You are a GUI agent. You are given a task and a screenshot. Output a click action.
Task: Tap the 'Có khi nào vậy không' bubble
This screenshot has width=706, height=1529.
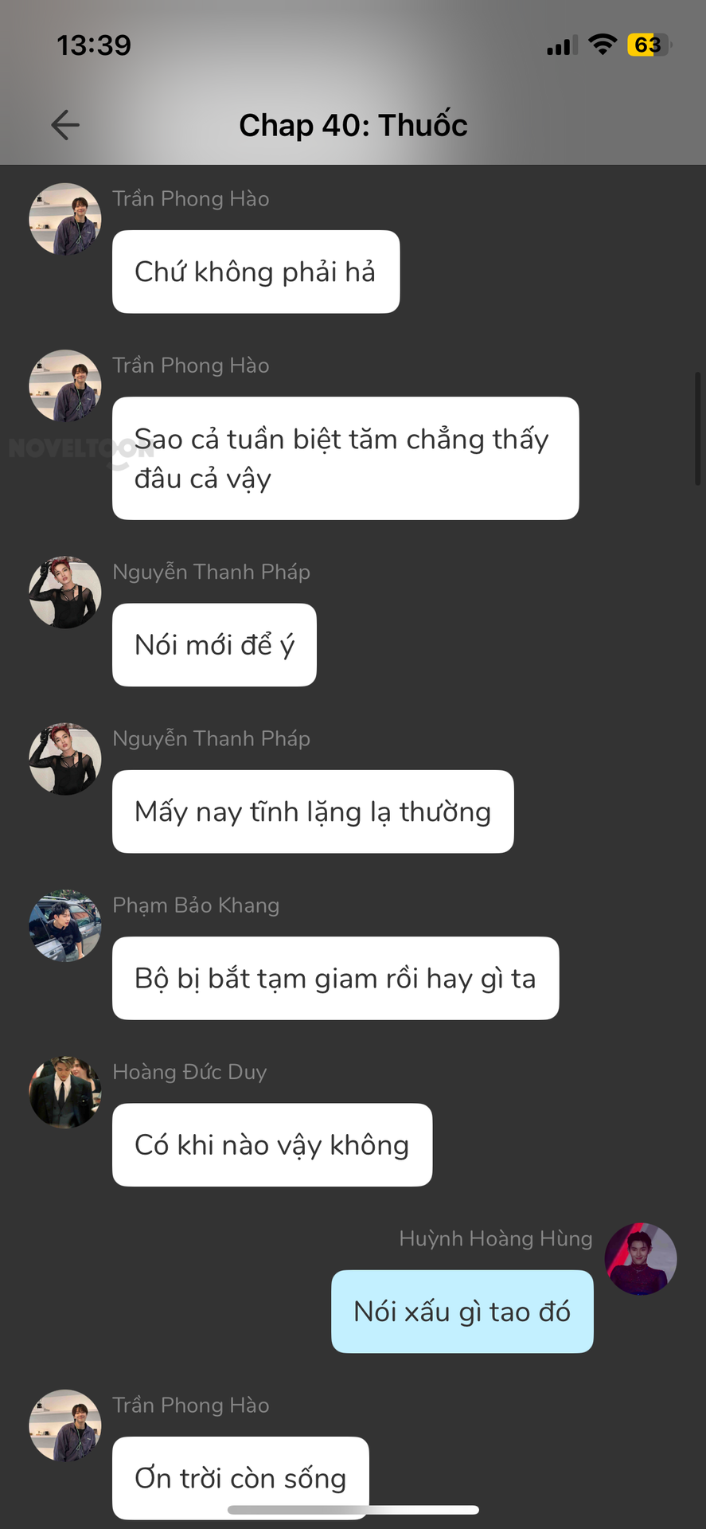coord(272,1144)
